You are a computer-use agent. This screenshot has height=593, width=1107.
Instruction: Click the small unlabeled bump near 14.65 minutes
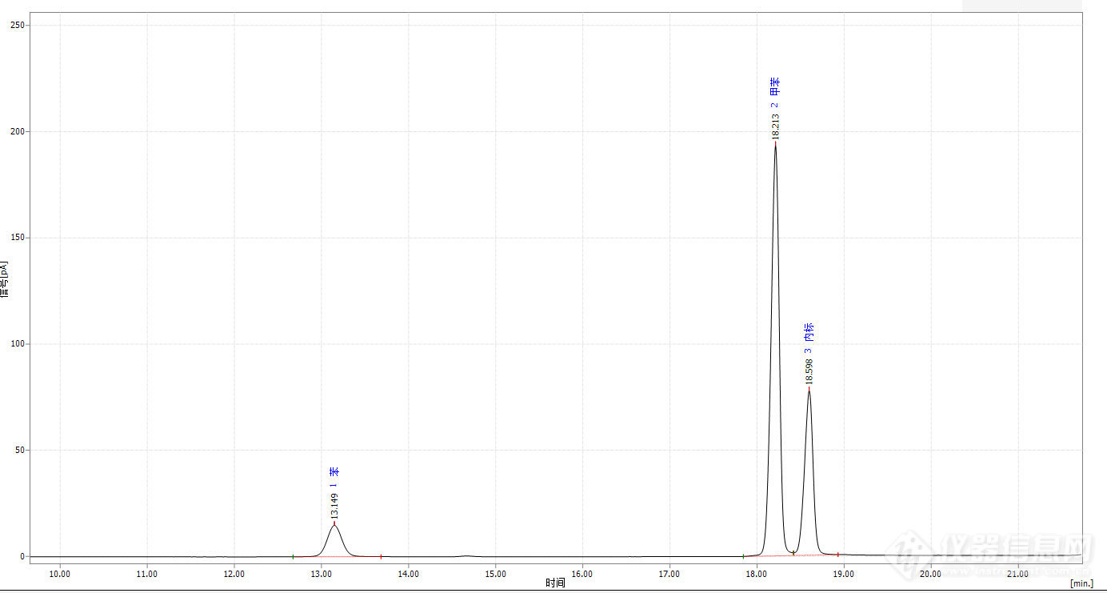pos(466,555)
